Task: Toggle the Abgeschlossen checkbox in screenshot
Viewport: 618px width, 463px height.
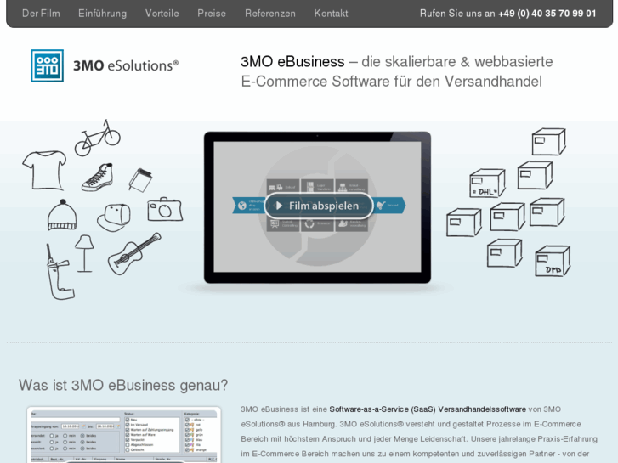Action: pyautogui.click(x=128, y=445)
